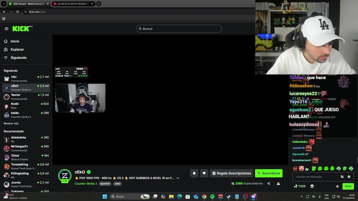Pick the angry red face emote
358x201 pixels.
[295, 168]
